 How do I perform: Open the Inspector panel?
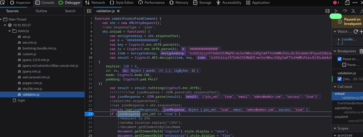tap(20, 3)
